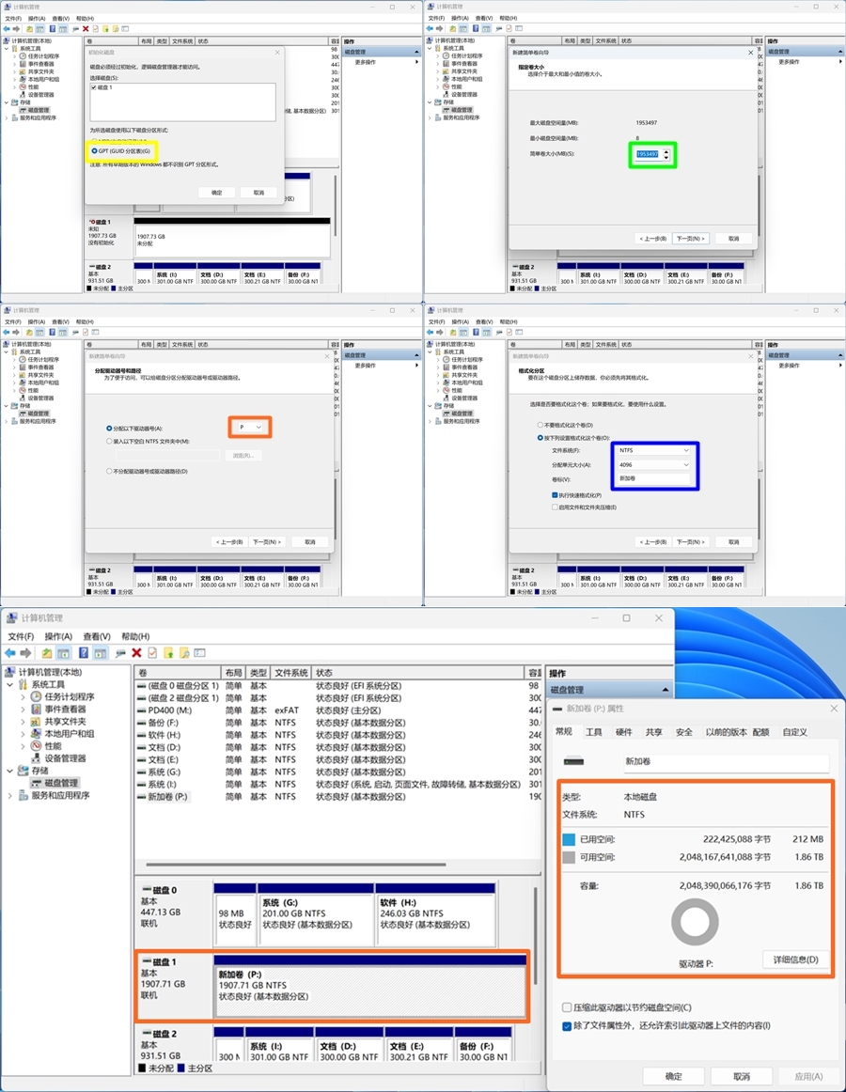Select 本地用户和组 in the large window tree
Viewport: 846px width, 1092px height.
click(x=69, y=733)
